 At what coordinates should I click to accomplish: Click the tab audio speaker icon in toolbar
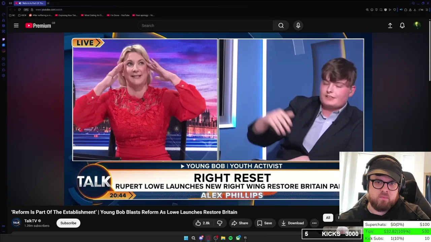tap(401, 10)
